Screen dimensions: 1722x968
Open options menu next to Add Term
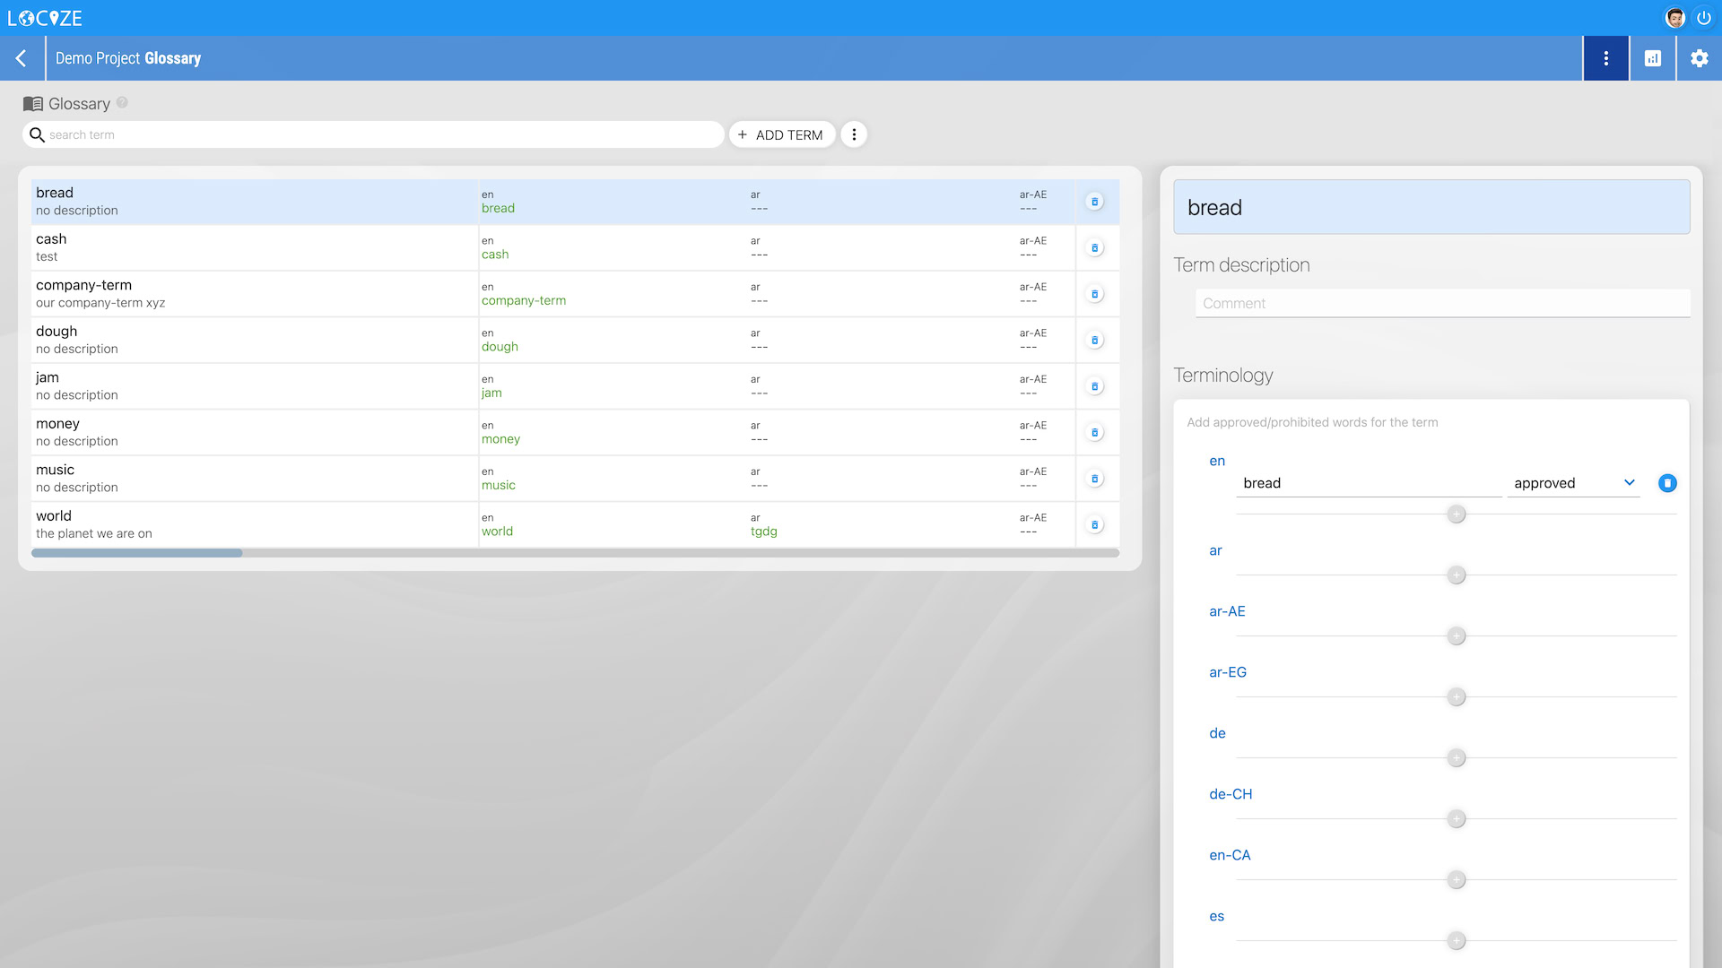click(x=854, y=134)
